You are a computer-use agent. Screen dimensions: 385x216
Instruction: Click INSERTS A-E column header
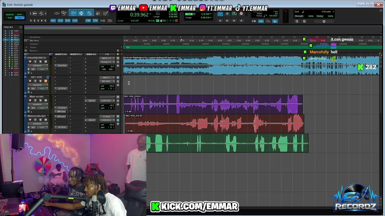61,54
